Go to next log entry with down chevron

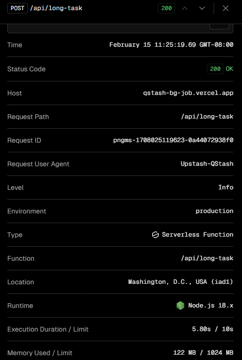[x=202, y=8]
